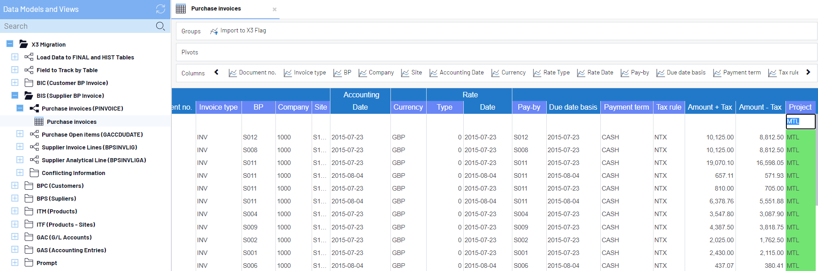Click the Purchase invoices table grid icon
The height and width of the screenshot is (271, 818).
pos(39,122)
